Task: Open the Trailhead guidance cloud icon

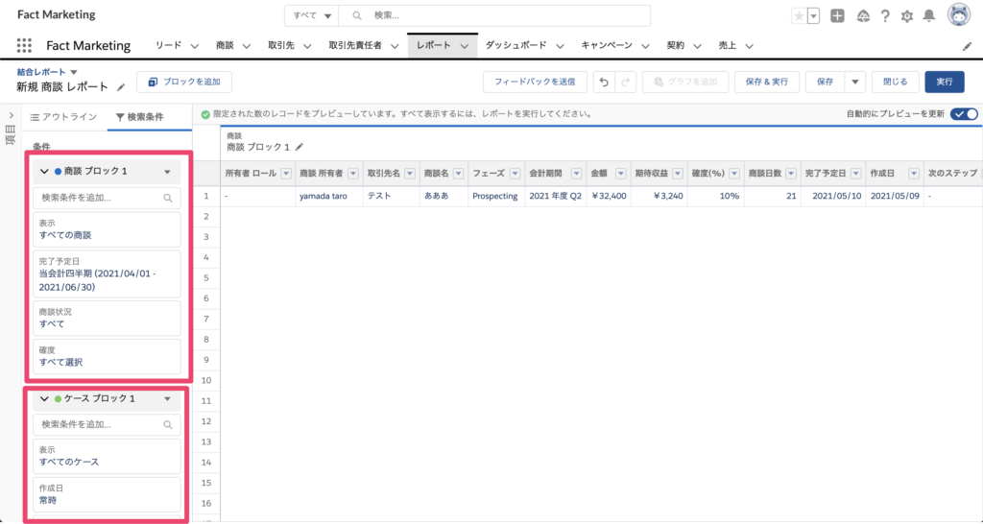Action: click(863, 16)
